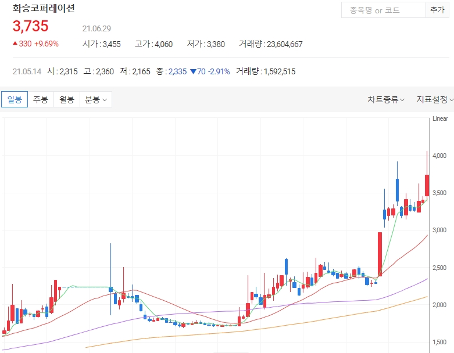Click the hovered date 21.05.14
The width and height of the screenshot is (454, 353).
pyautogui.click(x=27, y=71)
